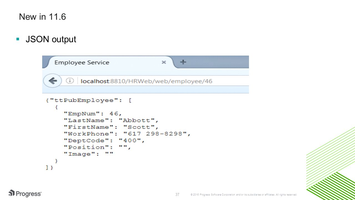Click the "Position": "" line
This screenshot has height=200, width=355.
97,147
